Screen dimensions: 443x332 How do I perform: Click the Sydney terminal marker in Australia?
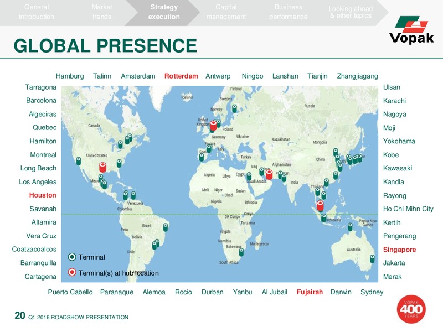click(x=372, y=258)
